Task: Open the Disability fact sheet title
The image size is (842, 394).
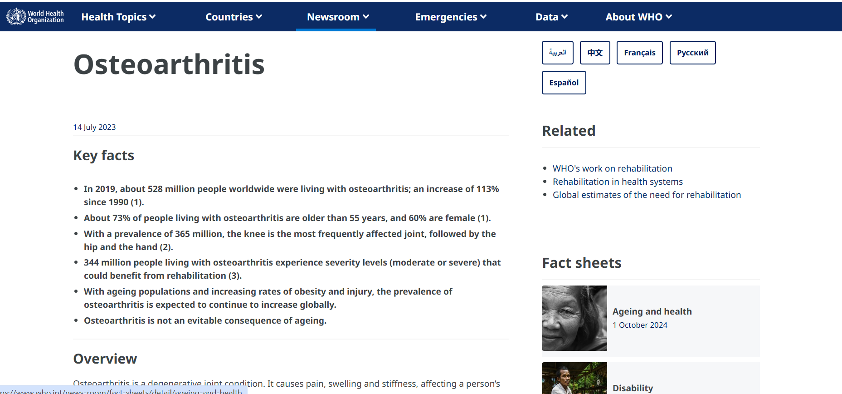Action: pos(633,388)
